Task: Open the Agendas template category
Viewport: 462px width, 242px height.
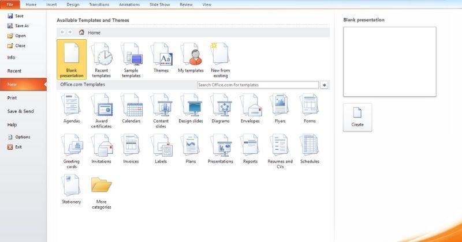Action: (72, 108)
